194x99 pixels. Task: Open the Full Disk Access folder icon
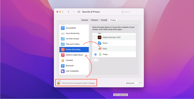(63, 39)
